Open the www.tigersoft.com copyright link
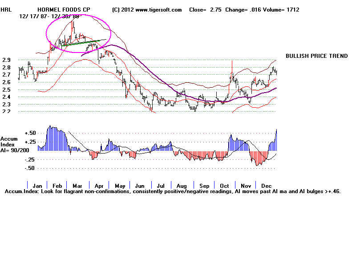Image resolution: width=356 pixels, height=267 pixels. (x=147, y=9)
